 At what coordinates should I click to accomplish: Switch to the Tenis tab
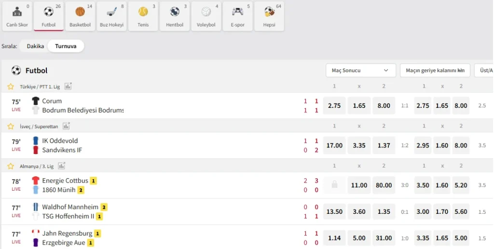click(143, 16)
